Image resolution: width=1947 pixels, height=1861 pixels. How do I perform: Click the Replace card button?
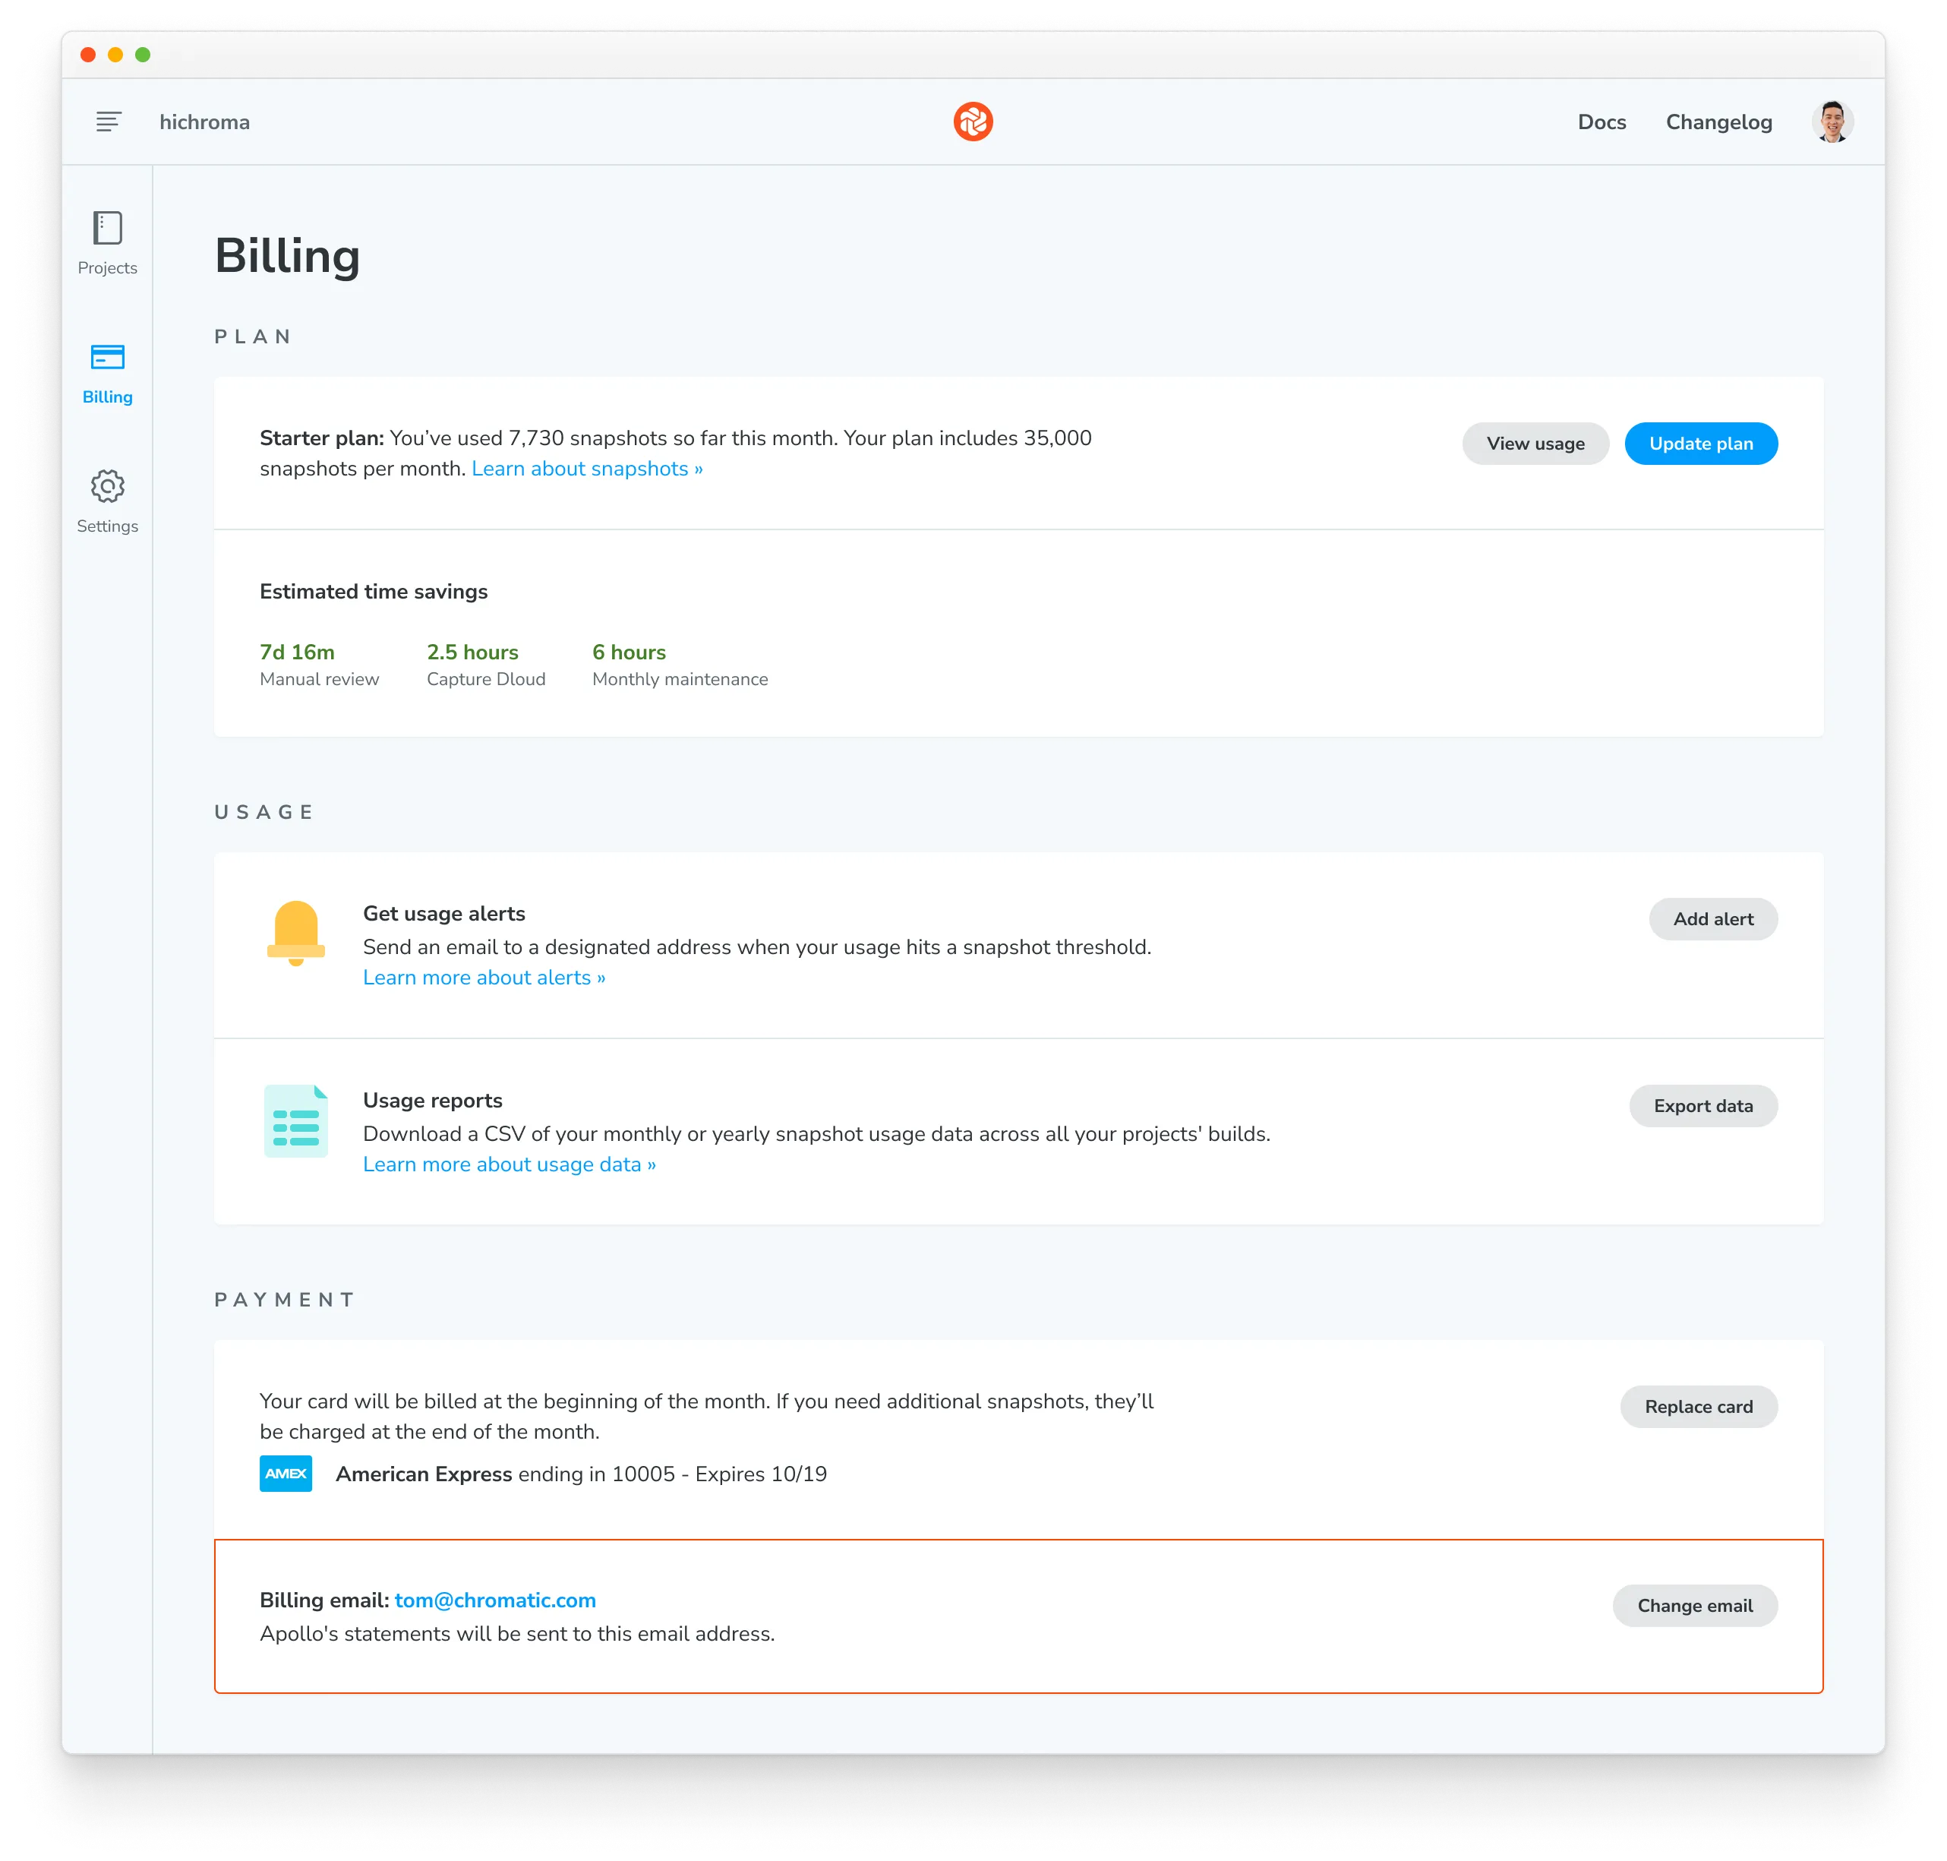[1700, 1407]
